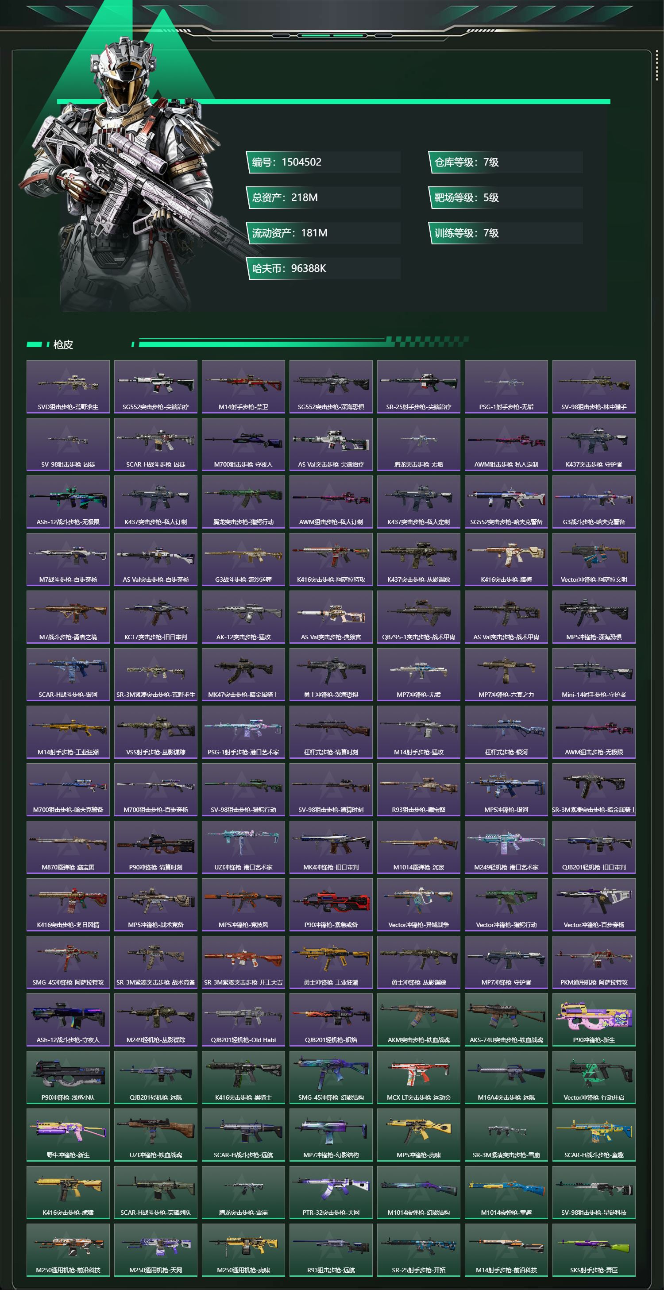Click the MP5冲锋枪-虎啸 yellow skin
The image size is (664, 1290).
pos(419,1135)
